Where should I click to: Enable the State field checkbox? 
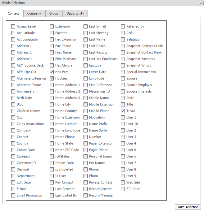click(123, 98)
